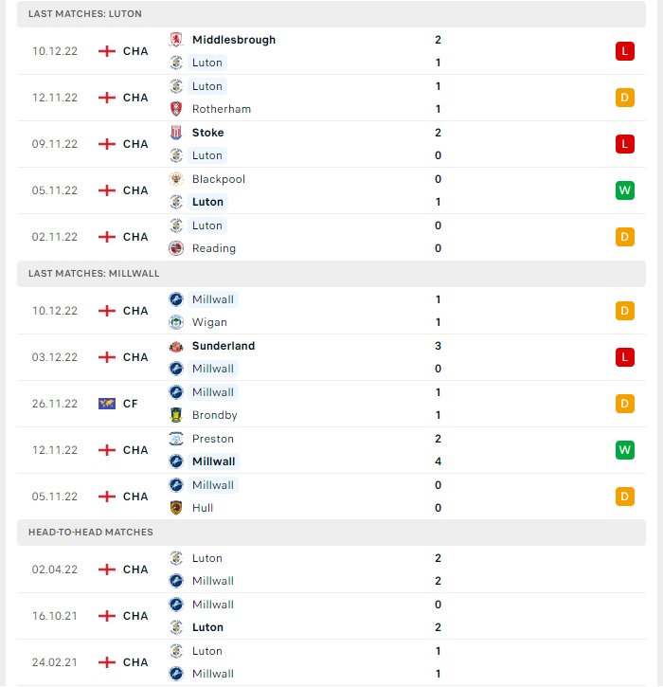Click the Hull club crest icon

point(176,508)
